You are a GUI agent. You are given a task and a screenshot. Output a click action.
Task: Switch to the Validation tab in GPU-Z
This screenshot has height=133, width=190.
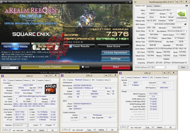pos(157,6)
